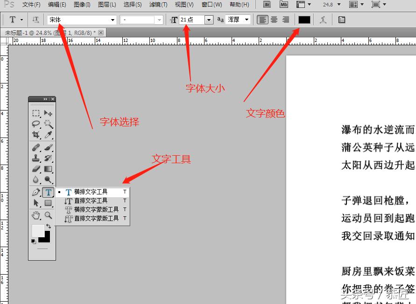Toggle center text alignment
The image size is (416, 304).
tap(274, 20)
